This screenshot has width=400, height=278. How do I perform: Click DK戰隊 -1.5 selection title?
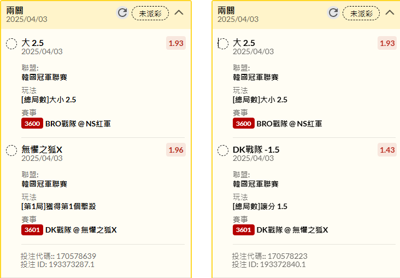(x=256, y=149)
